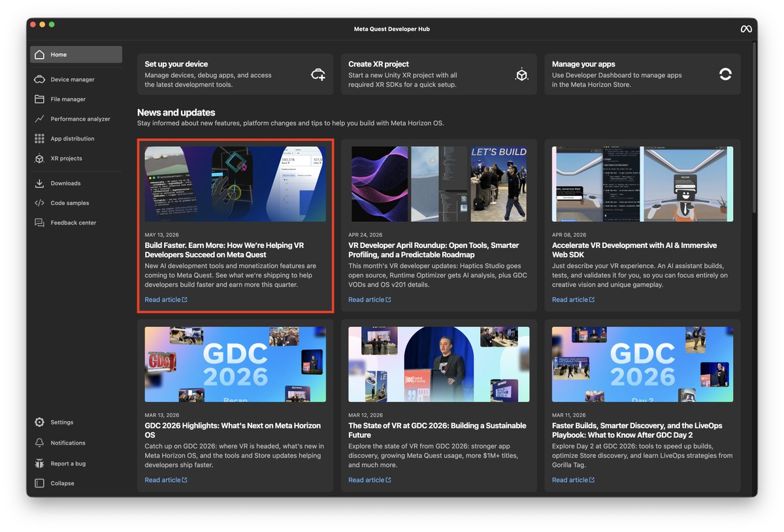Click the VR Developer April Roundup title
This screenshot has width=784, height=532.
(x=434, y=250)
